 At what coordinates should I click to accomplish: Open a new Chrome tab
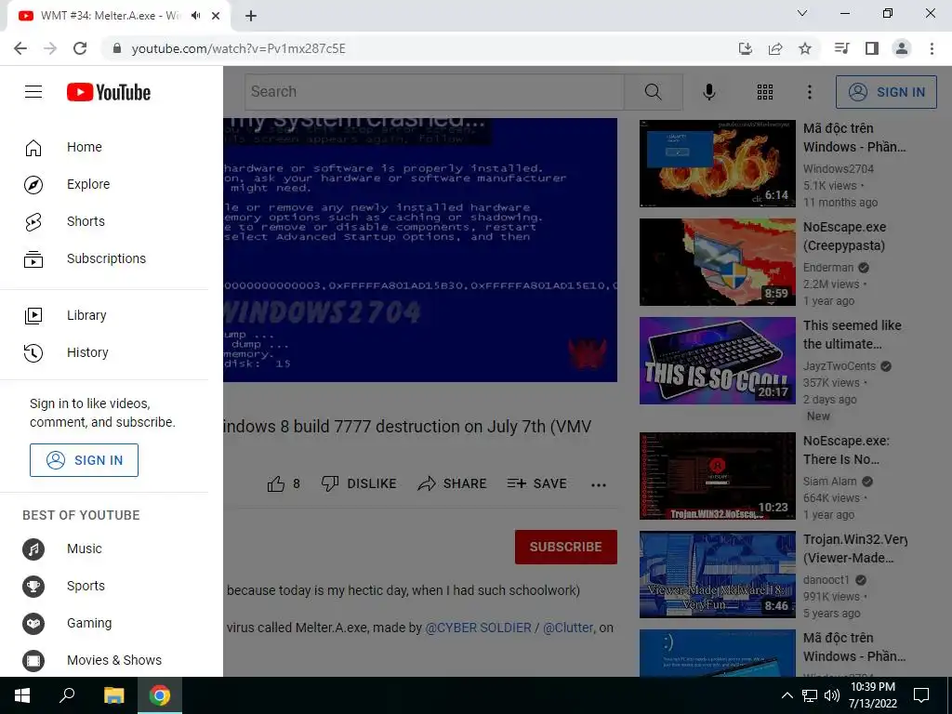251,16
